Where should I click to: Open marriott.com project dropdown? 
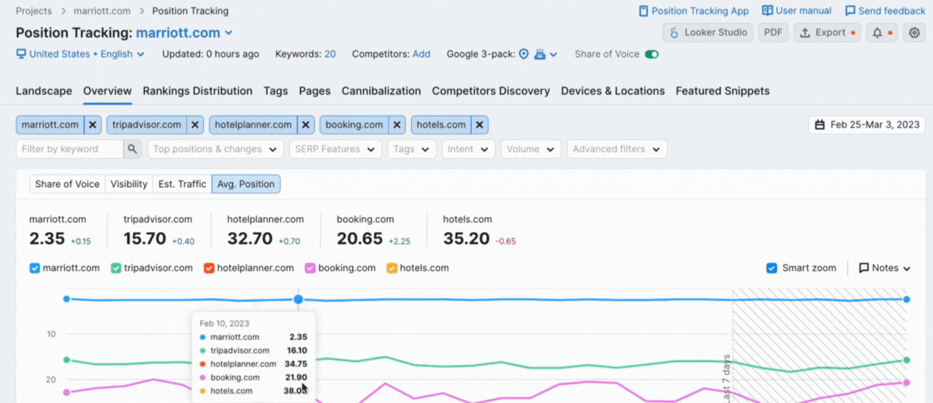click(x=185, y=33)
